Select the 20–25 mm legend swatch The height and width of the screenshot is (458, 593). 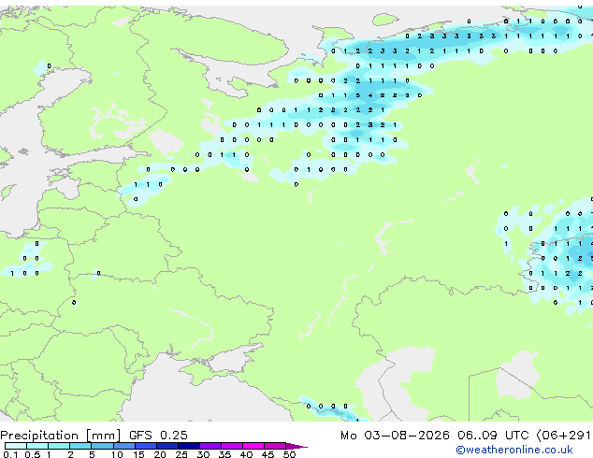tap(166, 446)
